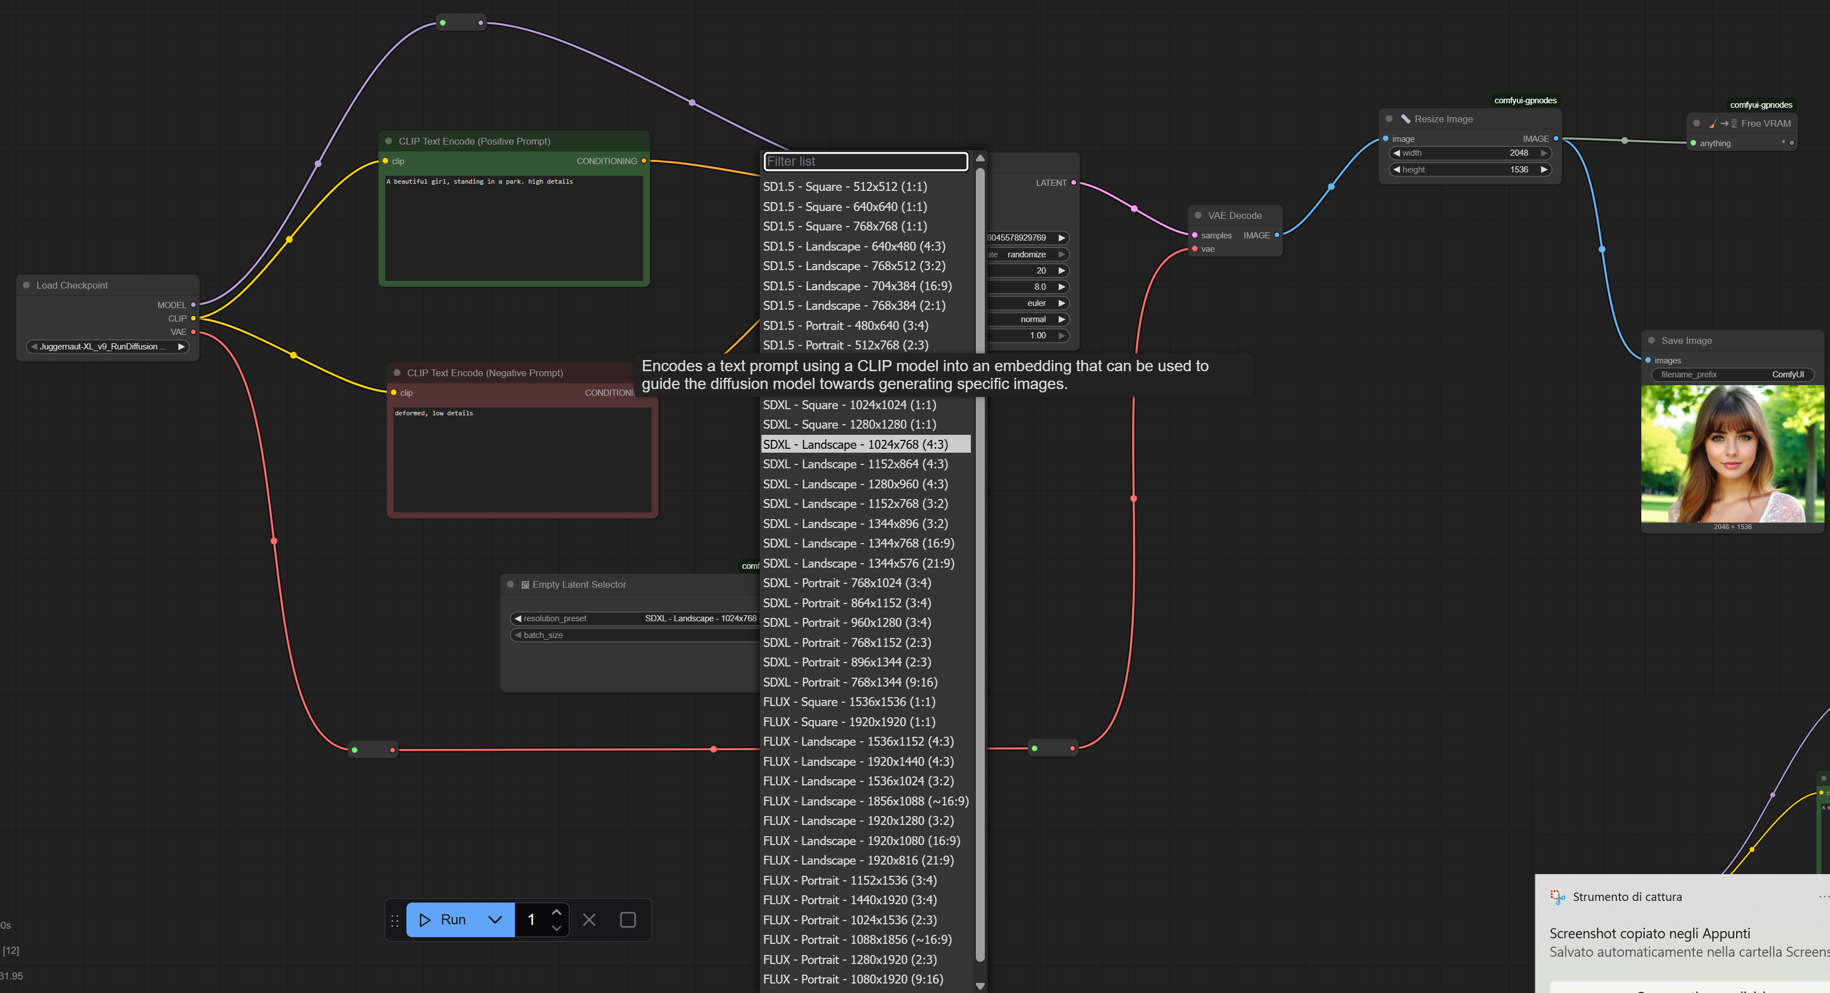The width and height of the screenshot is (1830, 993).
Task: Collapse the VAE Decode node
Action: [1197, 215]
